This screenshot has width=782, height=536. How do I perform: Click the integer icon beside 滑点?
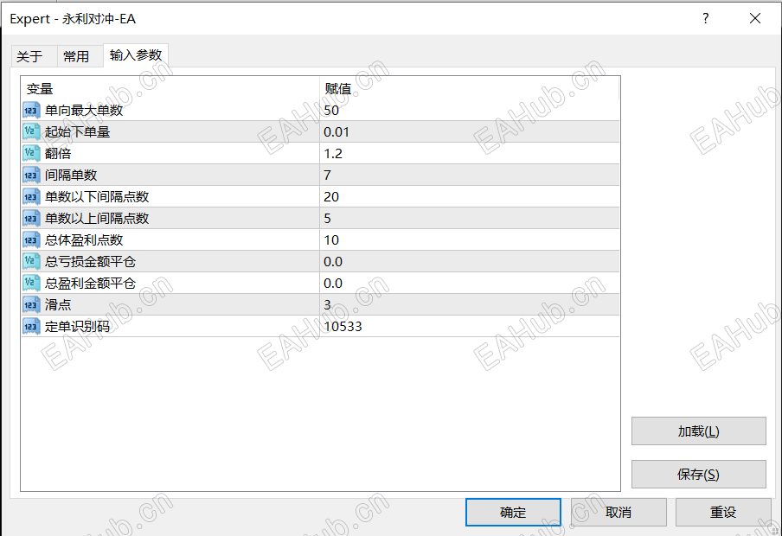click(31, 304)
